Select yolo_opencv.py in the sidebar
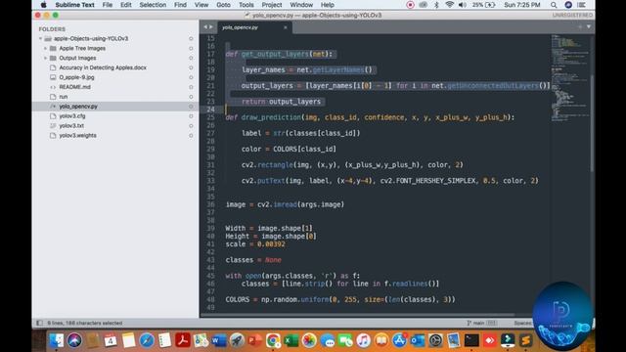 (78, 107)
